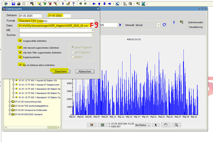213x142 pixels.
Task: Click the green double-left arrow icon
Action: (x=80, y=4)
